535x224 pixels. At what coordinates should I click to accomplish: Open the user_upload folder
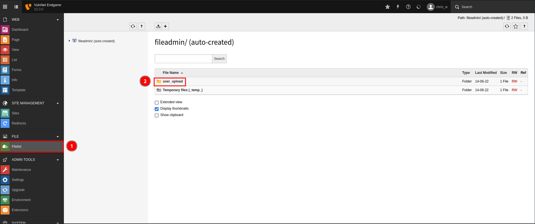[x=173, y=81]
